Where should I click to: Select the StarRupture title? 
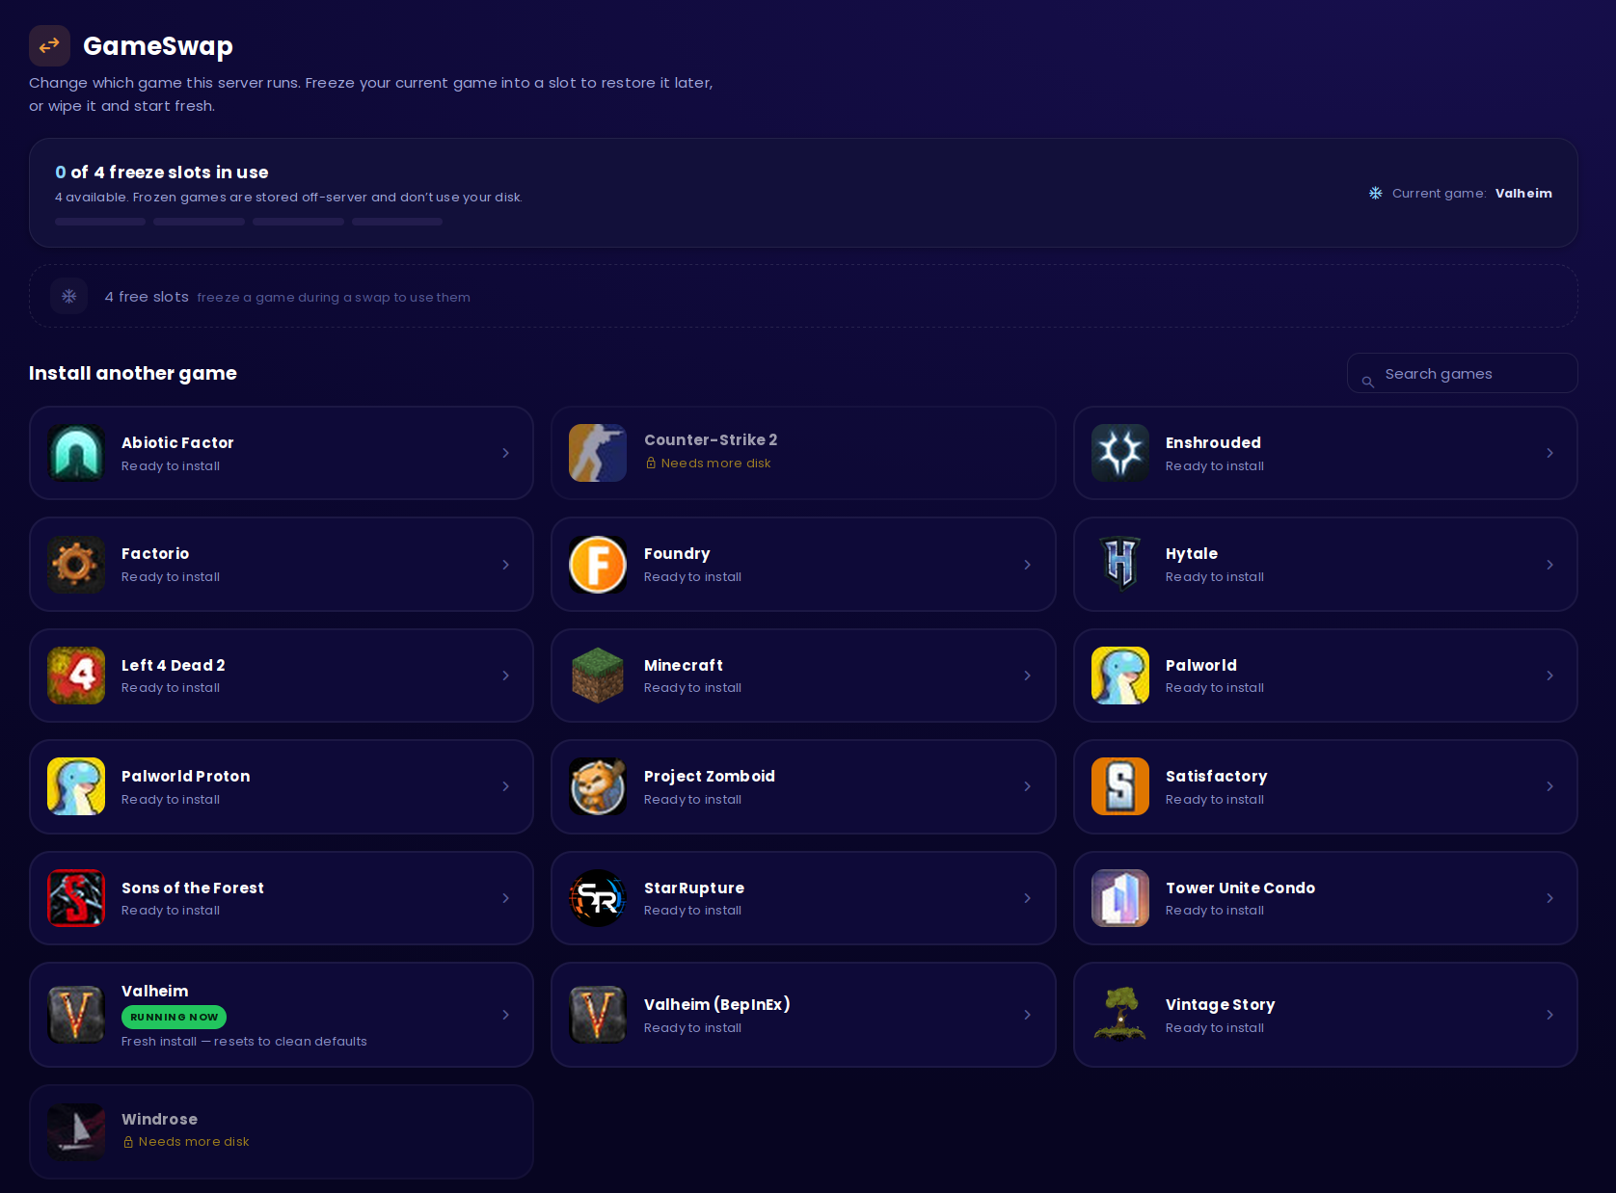click(694, 888)
